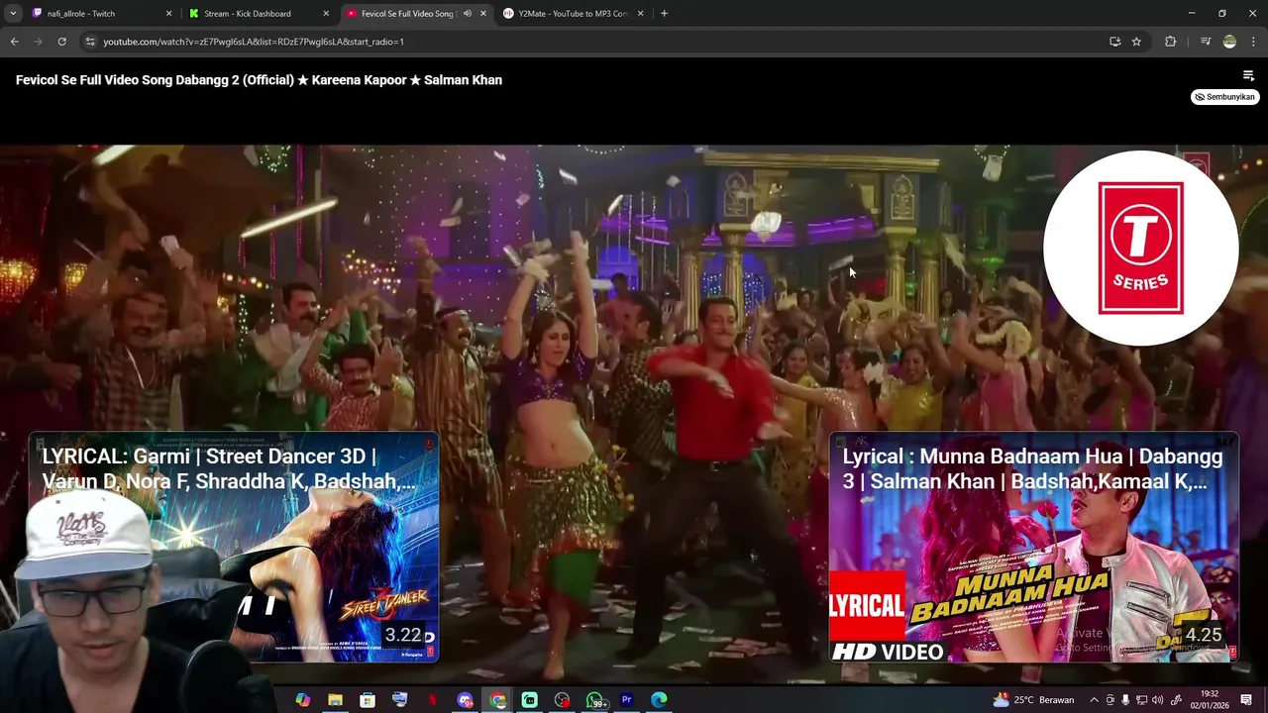Close the Fevicol Se video tab
Image resolution: width=1268 pixels, height=713 pixels.
coord(482,13)
